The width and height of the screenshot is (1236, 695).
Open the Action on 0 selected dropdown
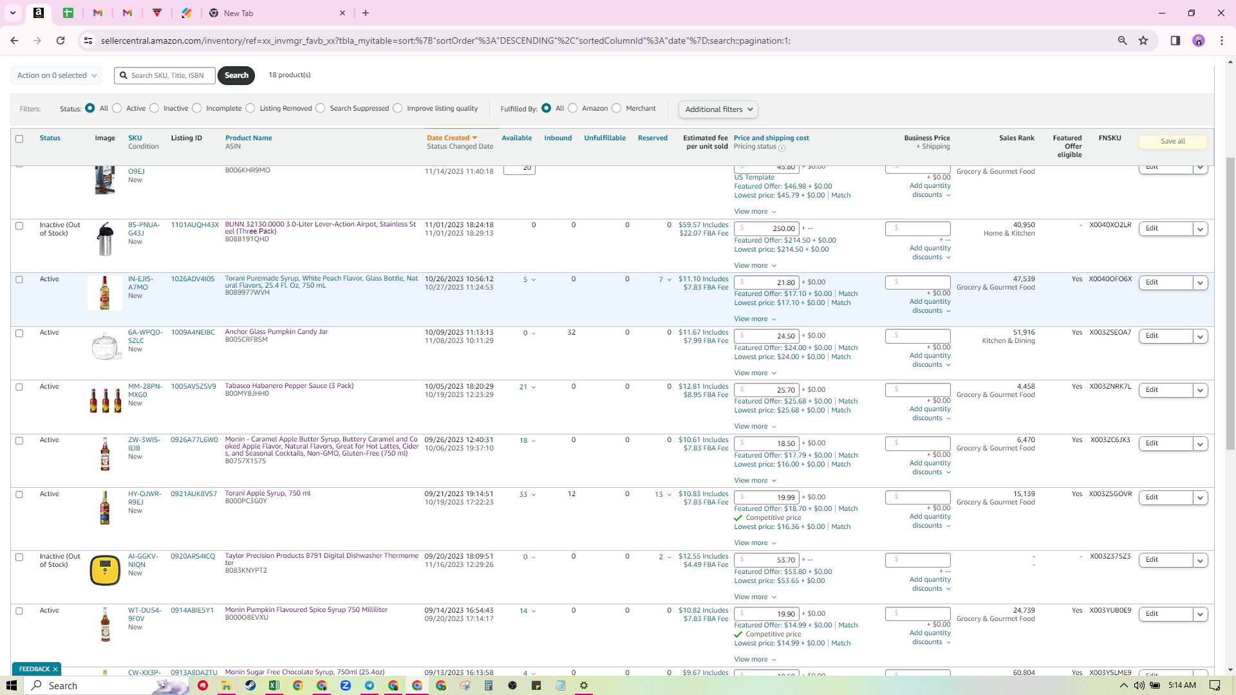coord(56,75)
